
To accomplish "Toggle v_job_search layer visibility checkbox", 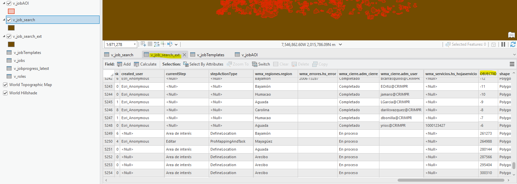I will click(9, 20).
